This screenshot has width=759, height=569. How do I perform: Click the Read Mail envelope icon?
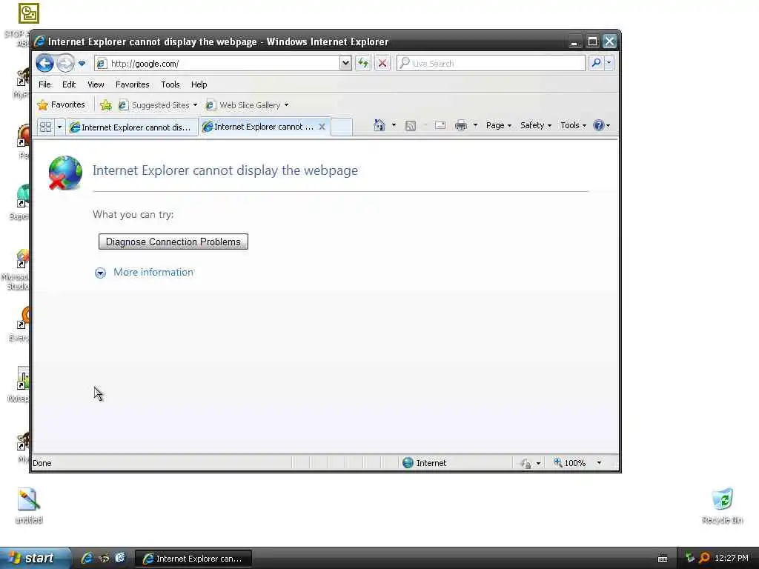tap(440, 125)
